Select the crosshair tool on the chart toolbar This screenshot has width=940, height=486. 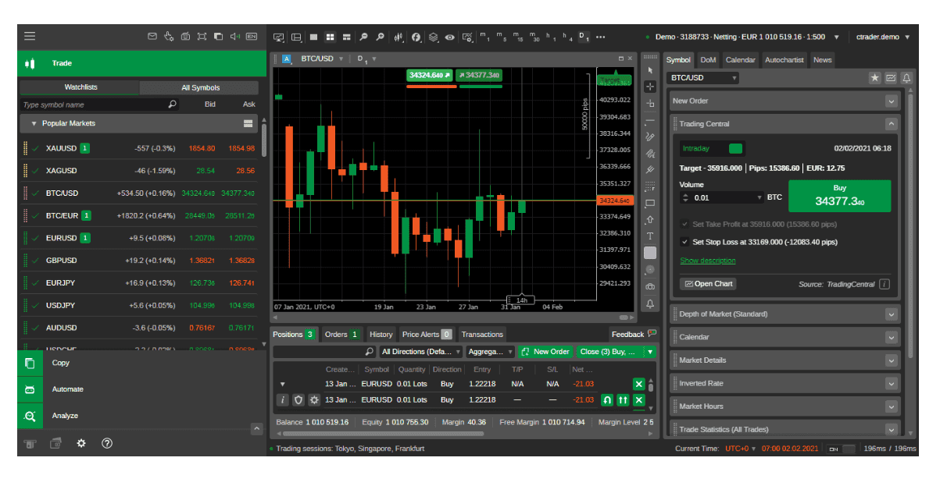click(x=650, y=85)
